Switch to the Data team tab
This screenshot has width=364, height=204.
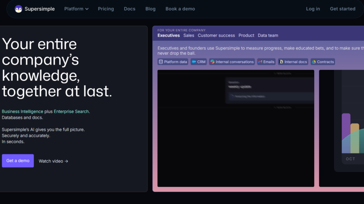[x=268, y=36]
